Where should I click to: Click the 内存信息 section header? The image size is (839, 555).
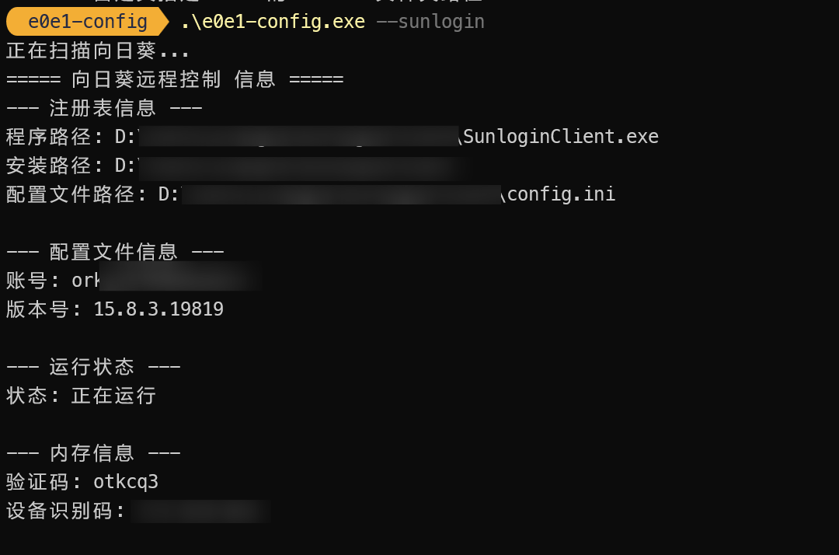[93, 453]
